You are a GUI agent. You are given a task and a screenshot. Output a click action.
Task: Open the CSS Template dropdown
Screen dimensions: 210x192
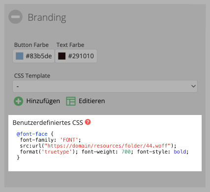[x=105, y=86]
